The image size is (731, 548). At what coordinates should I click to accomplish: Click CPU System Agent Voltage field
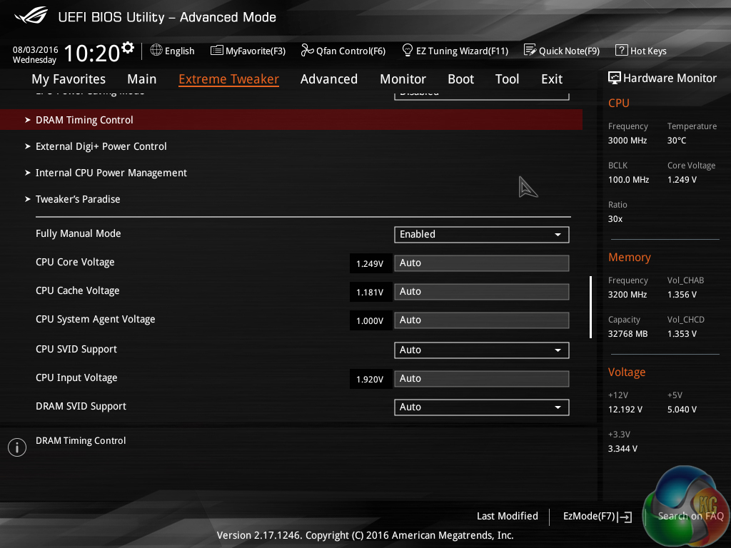coord(482,320)
